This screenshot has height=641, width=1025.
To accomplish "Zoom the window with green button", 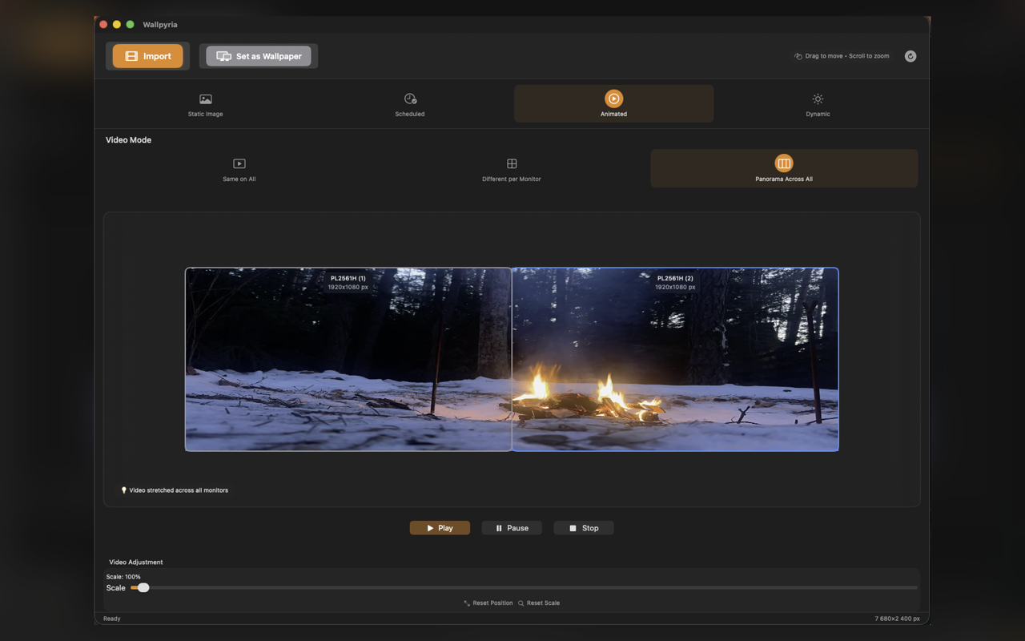I will (x=131, y=25).
